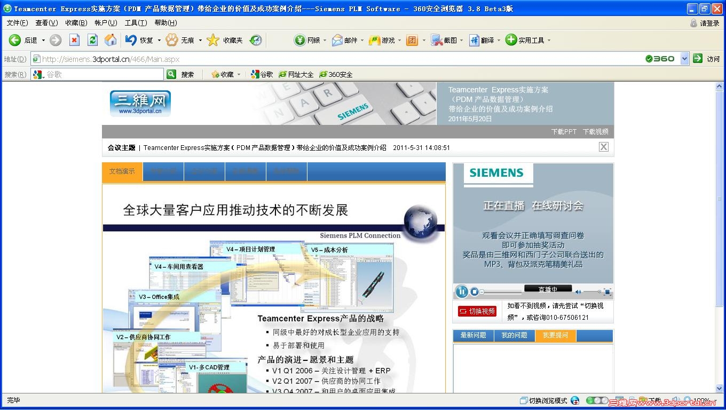Viewport: 726px width, 410px height.
Task: Select the 文档演示 tab
Action: click(122, 171)
